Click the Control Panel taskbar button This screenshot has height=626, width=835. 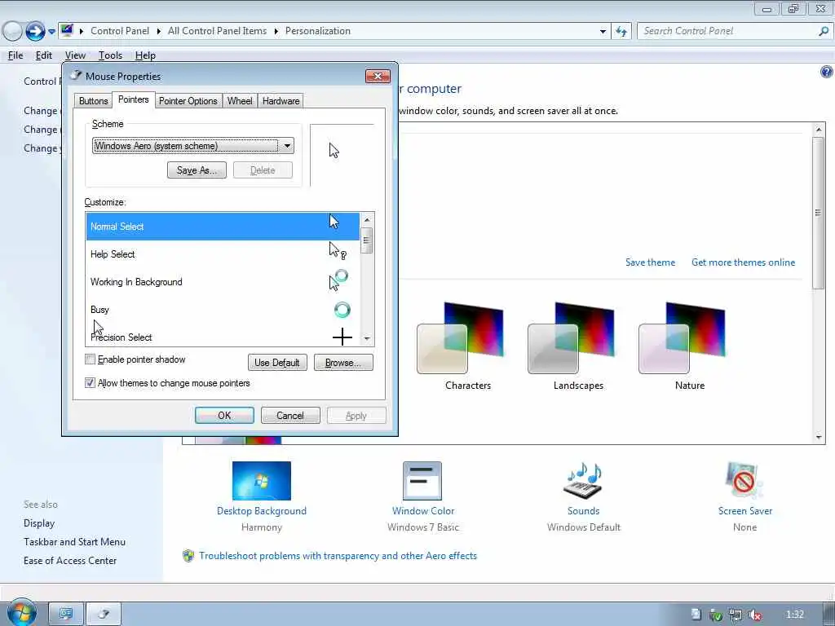(x=66, y=614)
